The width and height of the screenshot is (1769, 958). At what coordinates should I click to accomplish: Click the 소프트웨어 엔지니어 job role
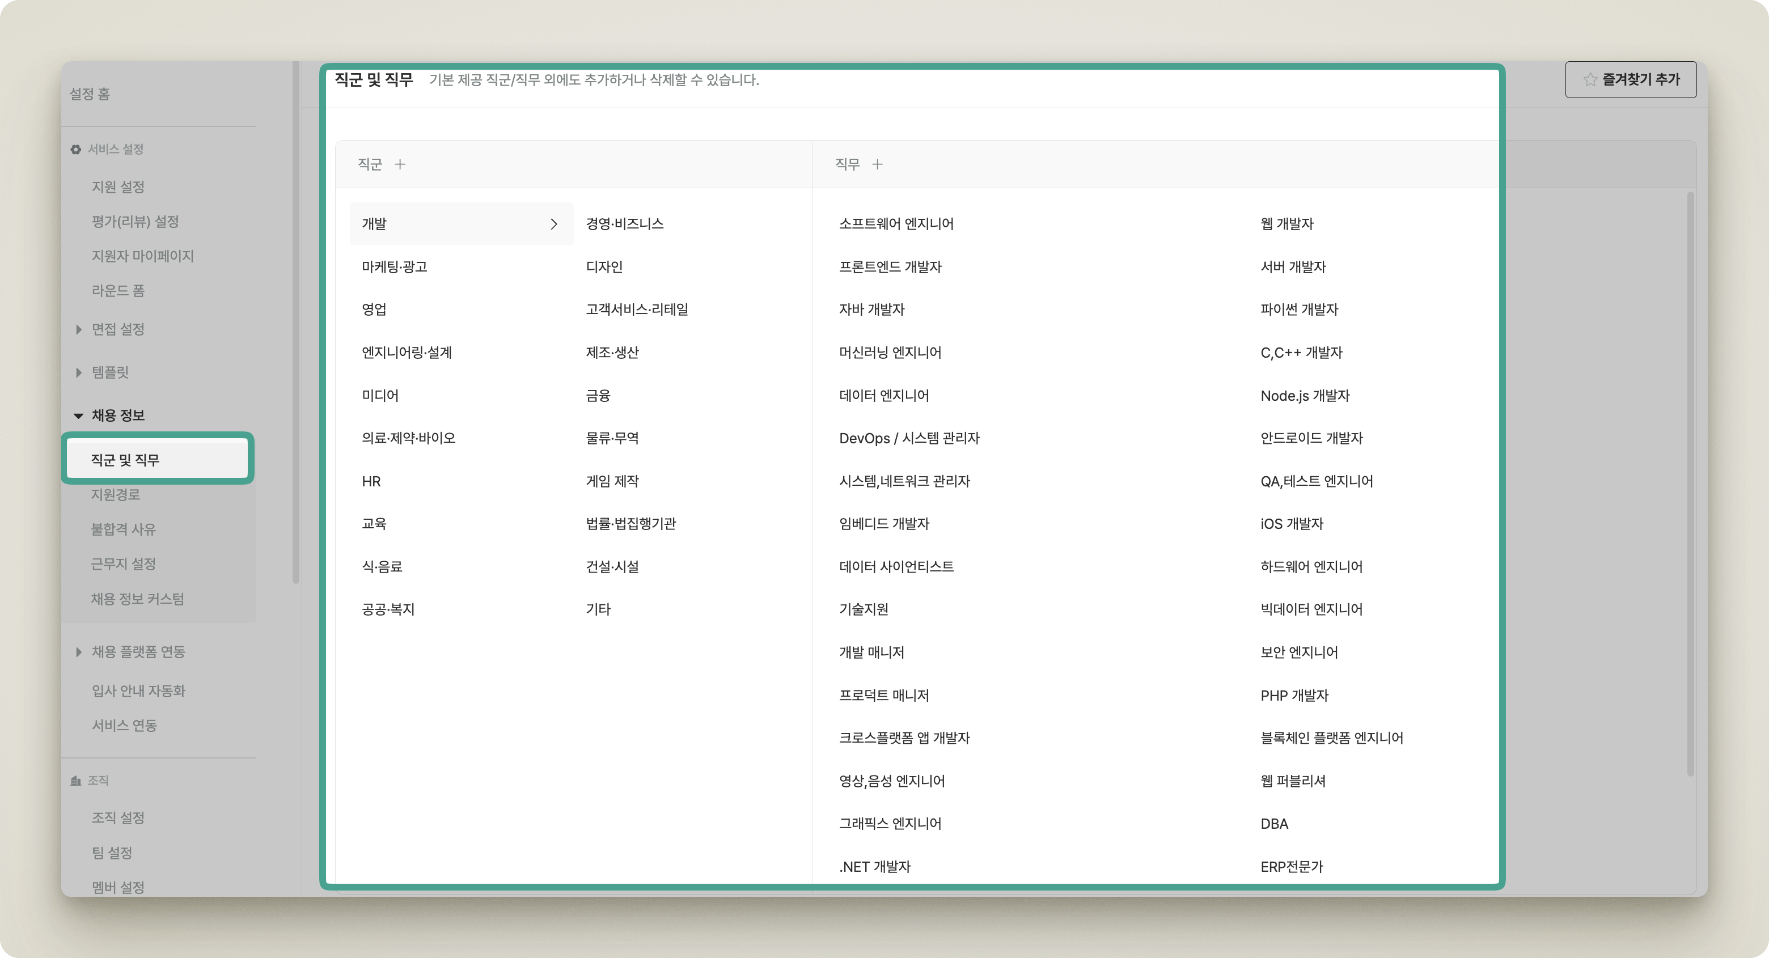pos(896,224)
